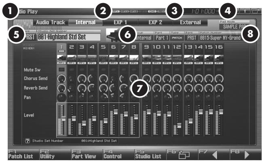
Task: Click the PFX badge under part 13
Action: tap(188, 63)
